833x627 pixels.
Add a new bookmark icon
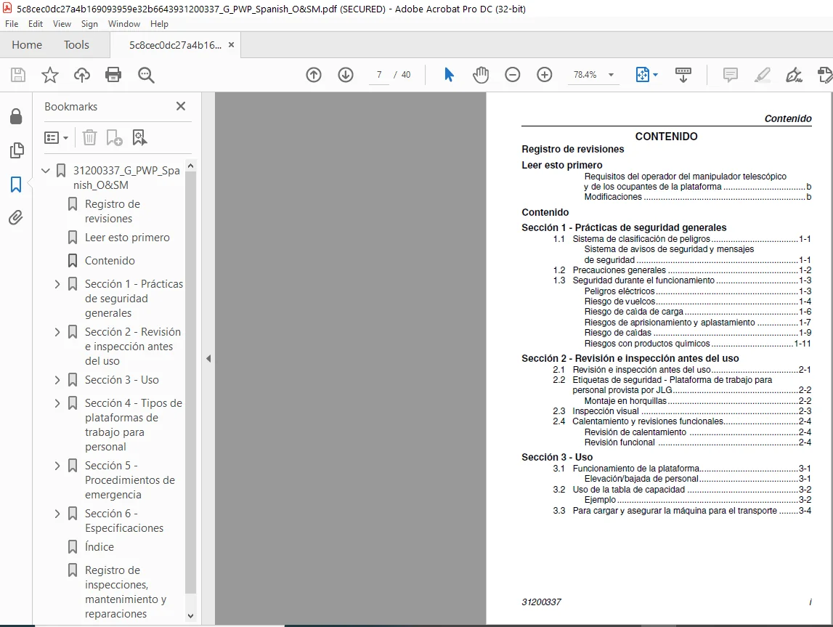(114, 137)
